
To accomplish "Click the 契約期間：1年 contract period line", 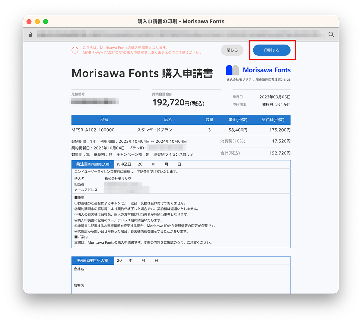I will pyautogui.click(x=129, y=142).
